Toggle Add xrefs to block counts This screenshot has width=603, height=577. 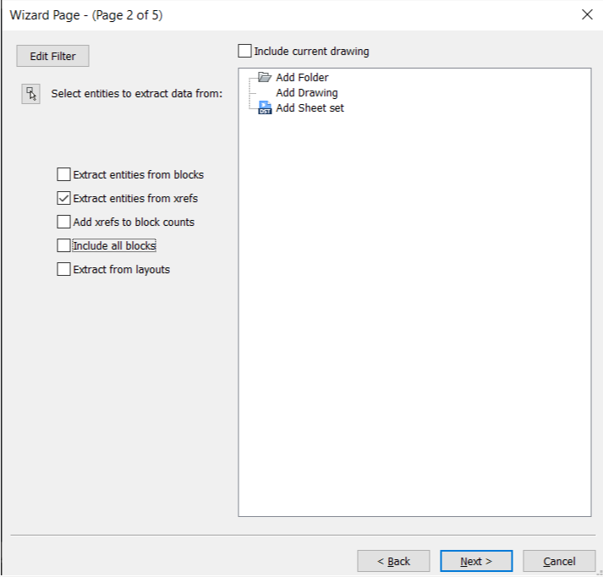63,222
